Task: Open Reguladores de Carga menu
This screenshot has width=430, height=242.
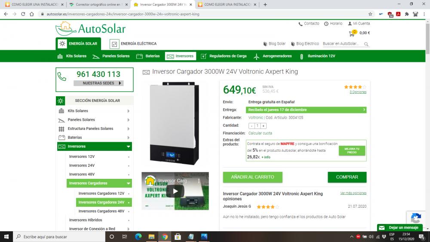Action: [x=224, y=56]
